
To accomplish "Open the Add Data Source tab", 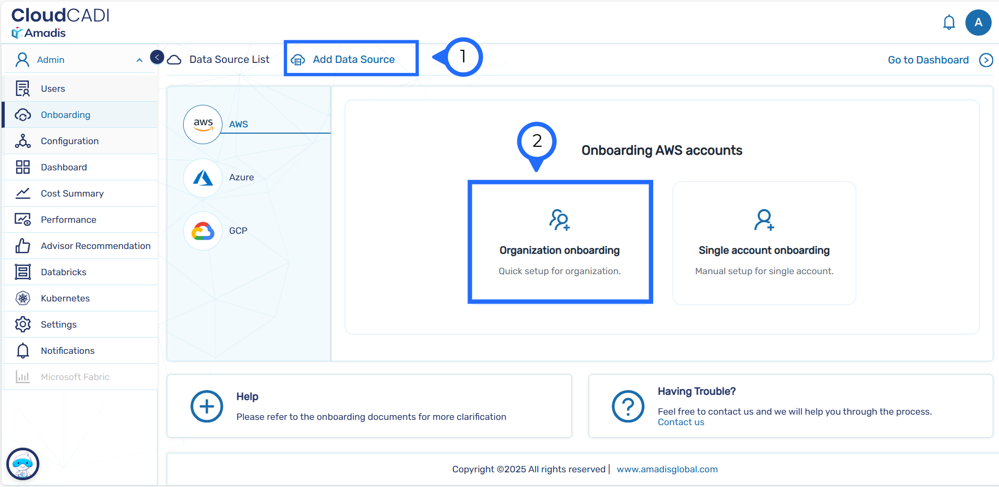I will (x=353, y=60).
